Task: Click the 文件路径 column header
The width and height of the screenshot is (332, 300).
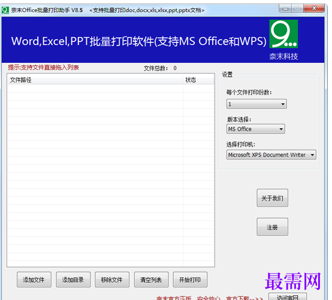Action: [95, 80]
